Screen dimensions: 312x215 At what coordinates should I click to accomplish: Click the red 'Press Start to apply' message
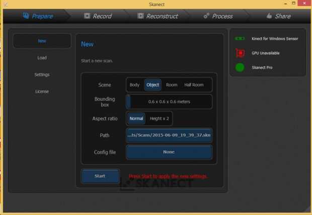coord(169,176)
